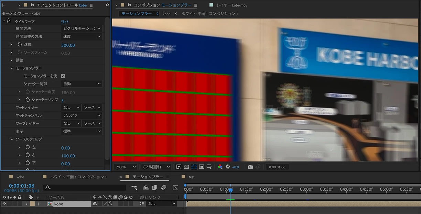
Task: Open レイヤー kobe.mov viewer tab
Action: click(x=232, y=5)
